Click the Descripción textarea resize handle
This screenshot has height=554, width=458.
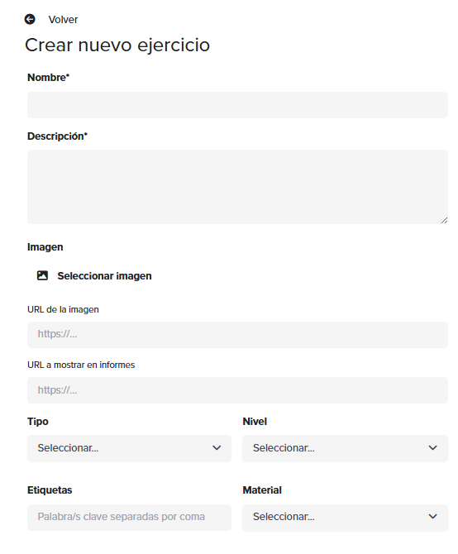[444, 221]
